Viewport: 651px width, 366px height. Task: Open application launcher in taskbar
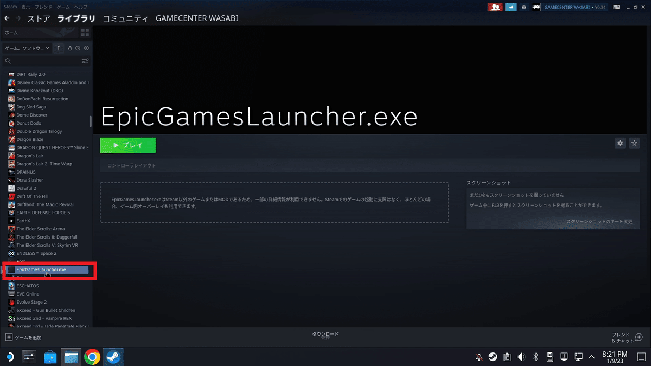click(x=9, y=357)
